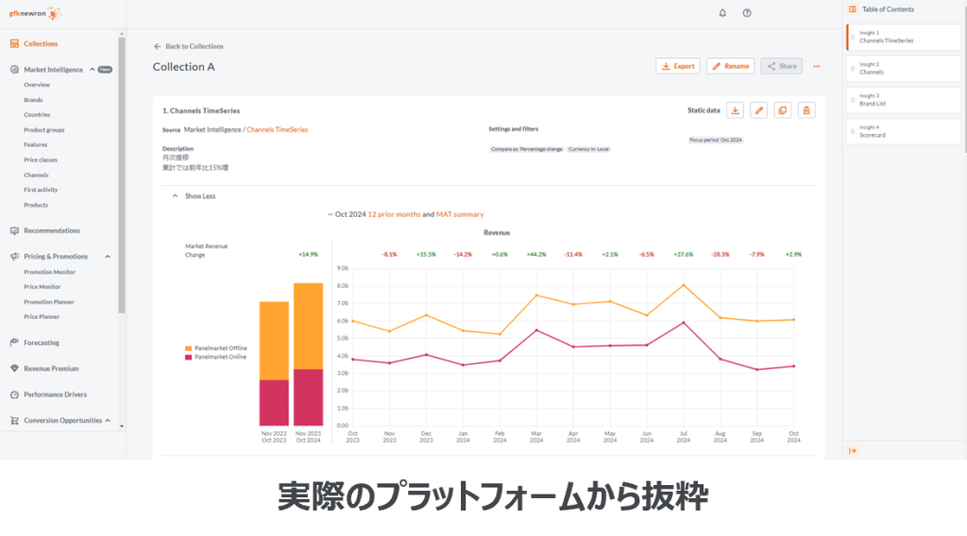
Task: Click the +44.2% change value
Action: pos(536,255)
